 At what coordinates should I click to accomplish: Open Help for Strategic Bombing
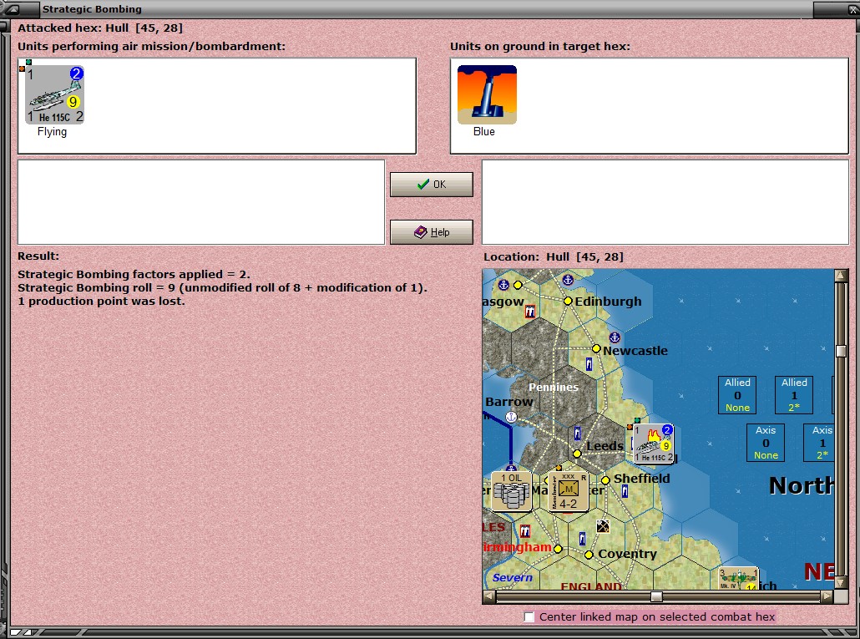[x=431, y=232]
